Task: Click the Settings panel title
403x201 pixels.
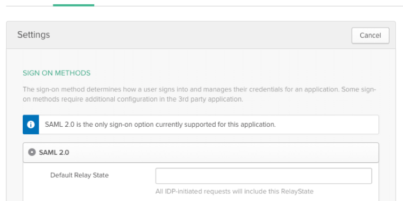Action: [34, 35]
